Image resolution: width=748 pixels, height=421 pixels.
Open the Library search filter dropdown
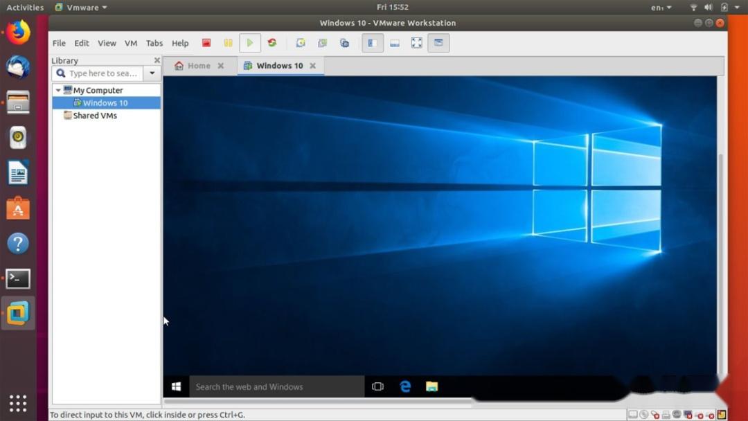click(152, 73)
